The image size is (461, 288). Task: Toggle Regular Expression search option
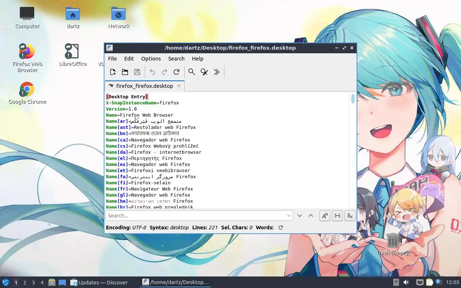[350, 216]
